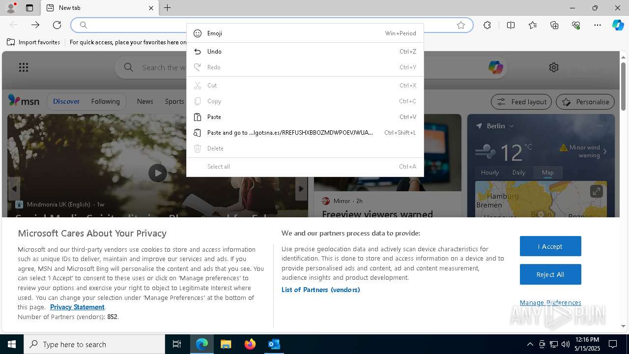Refresh the page
Screen dimensions: 629x354
[x=57, y=25]
